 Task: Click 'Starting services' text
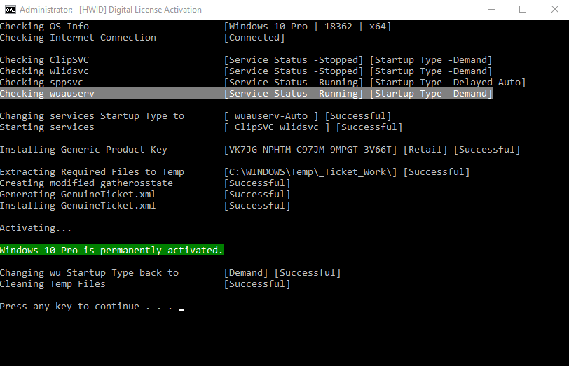coord(47,127)
